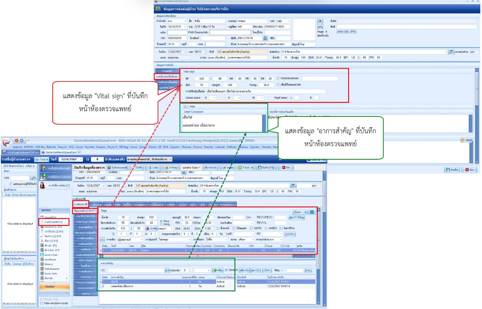Open the Lab toolbar button
The width and height of the screenshot is (482, 309).
(x=153, y=167)
